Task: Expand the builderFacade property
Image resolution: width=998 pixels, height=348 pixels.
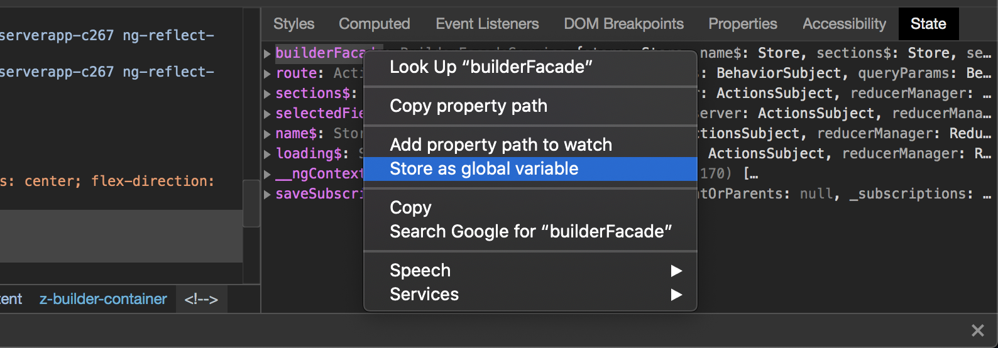Action: (x=267, y=53)
